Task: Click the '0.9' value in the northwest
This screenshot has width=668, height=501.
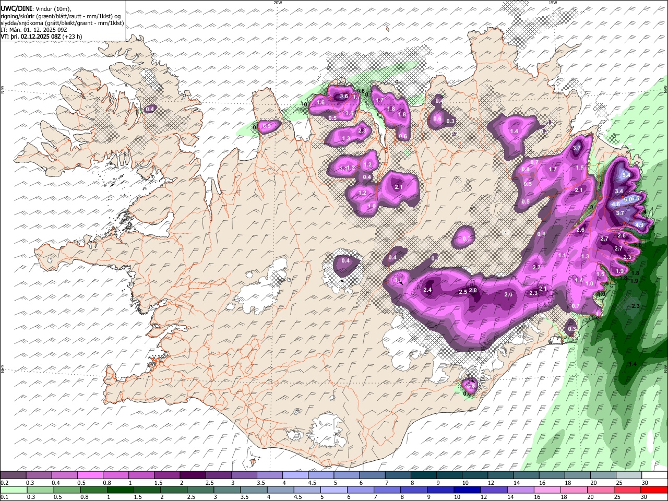Action: click(267, 126)
